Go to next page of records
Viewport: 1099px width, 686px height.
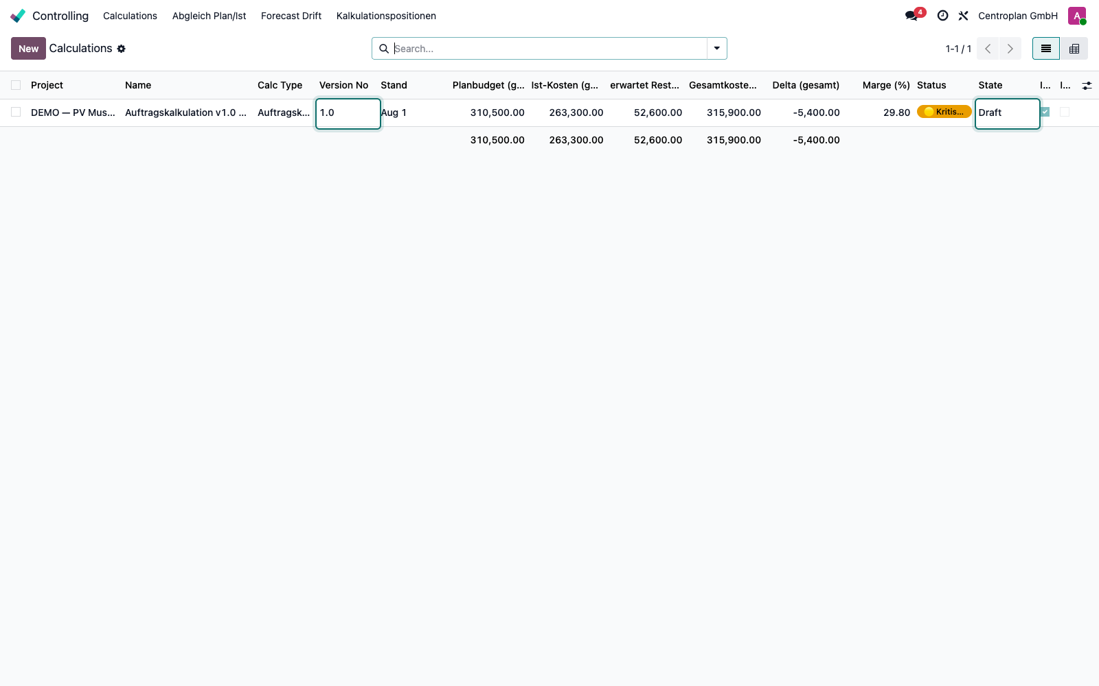click(1010, 49)
